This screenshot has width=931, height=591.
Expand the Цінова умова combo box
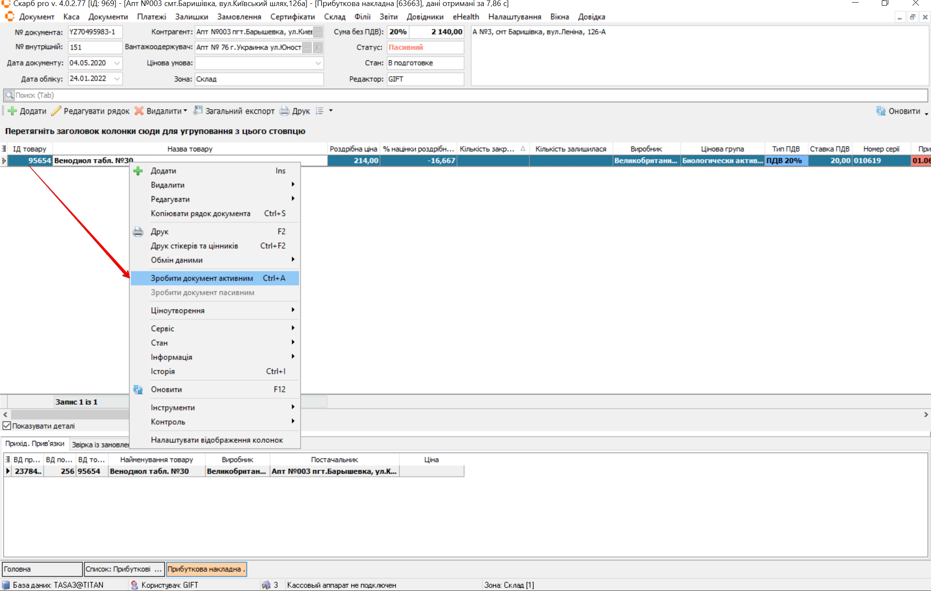[318, 63]
